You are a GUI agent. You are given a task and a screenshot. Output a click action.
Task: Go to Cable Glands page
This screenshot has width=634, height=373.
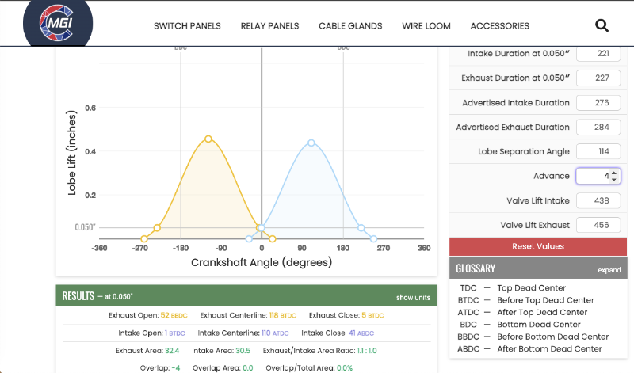click(350, 26)
